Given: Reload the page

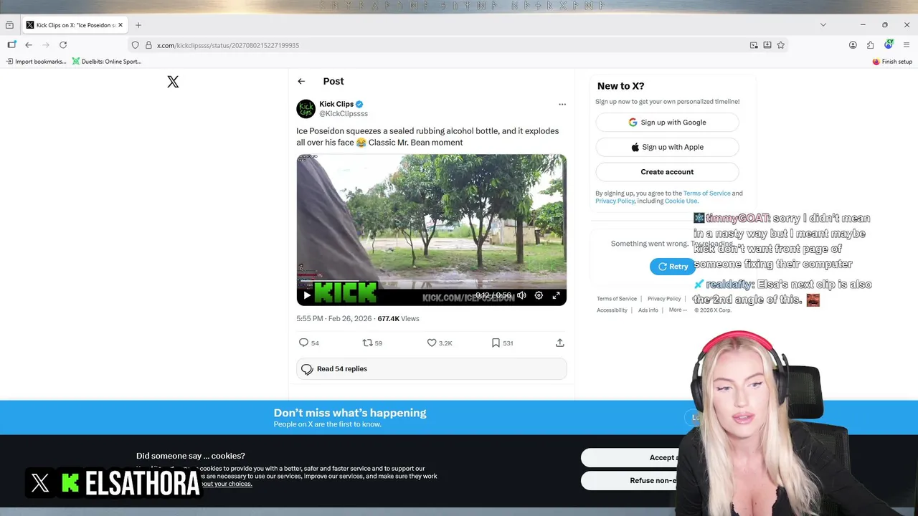Looking at the screenshot, I should coord(63,45).
